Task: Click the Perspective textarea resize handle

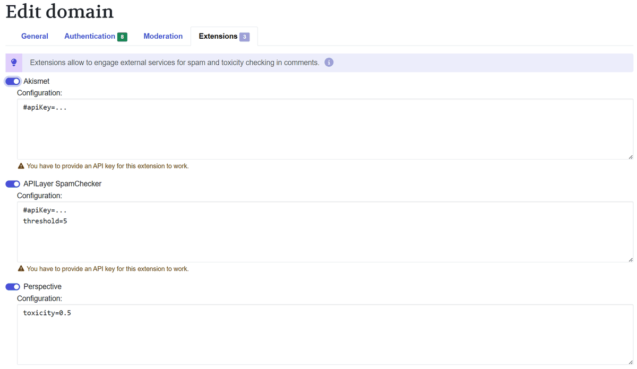Action: [630, 362]
